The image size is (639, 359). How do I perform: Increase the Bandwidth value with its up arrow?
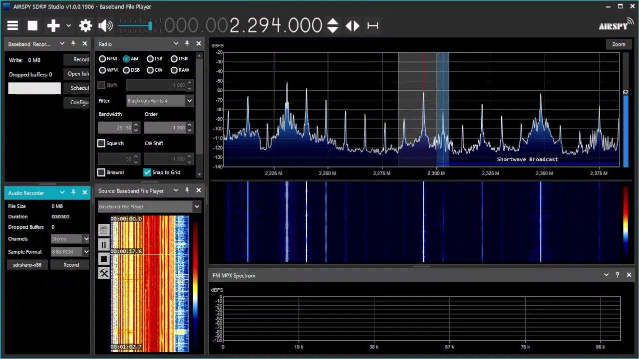(x=136, y=125)
